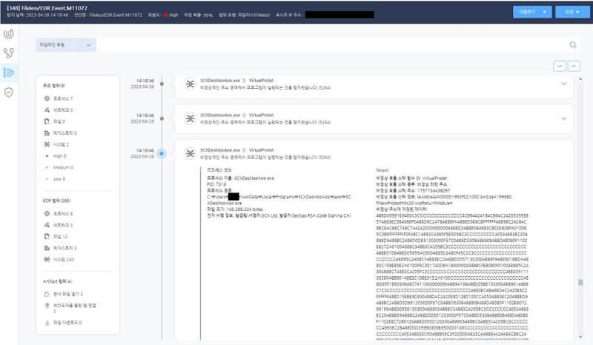Select the browser web connection artifact row
Image resolution: width=593 pixels, height=345 pixels.
(x=70, y=308)
